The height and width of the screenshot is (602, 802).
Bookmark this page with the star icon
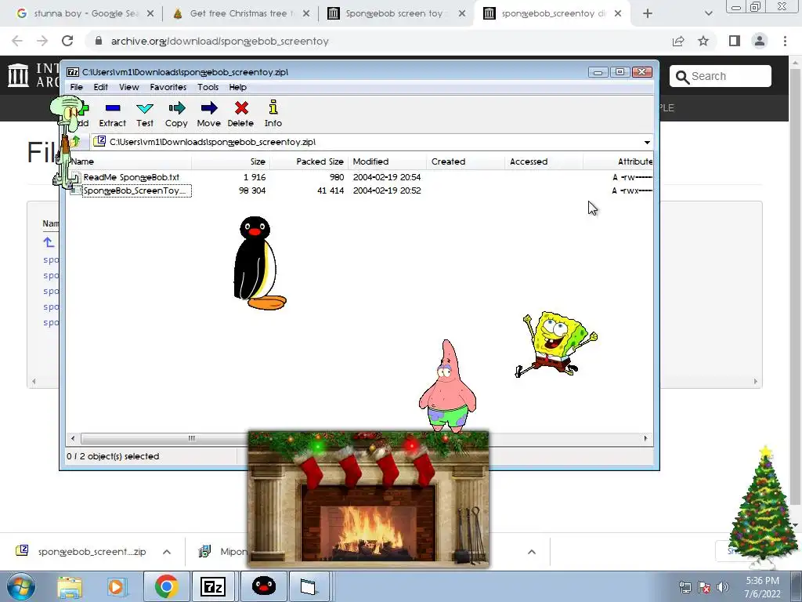pyautogui.click(x=703, y=41)
